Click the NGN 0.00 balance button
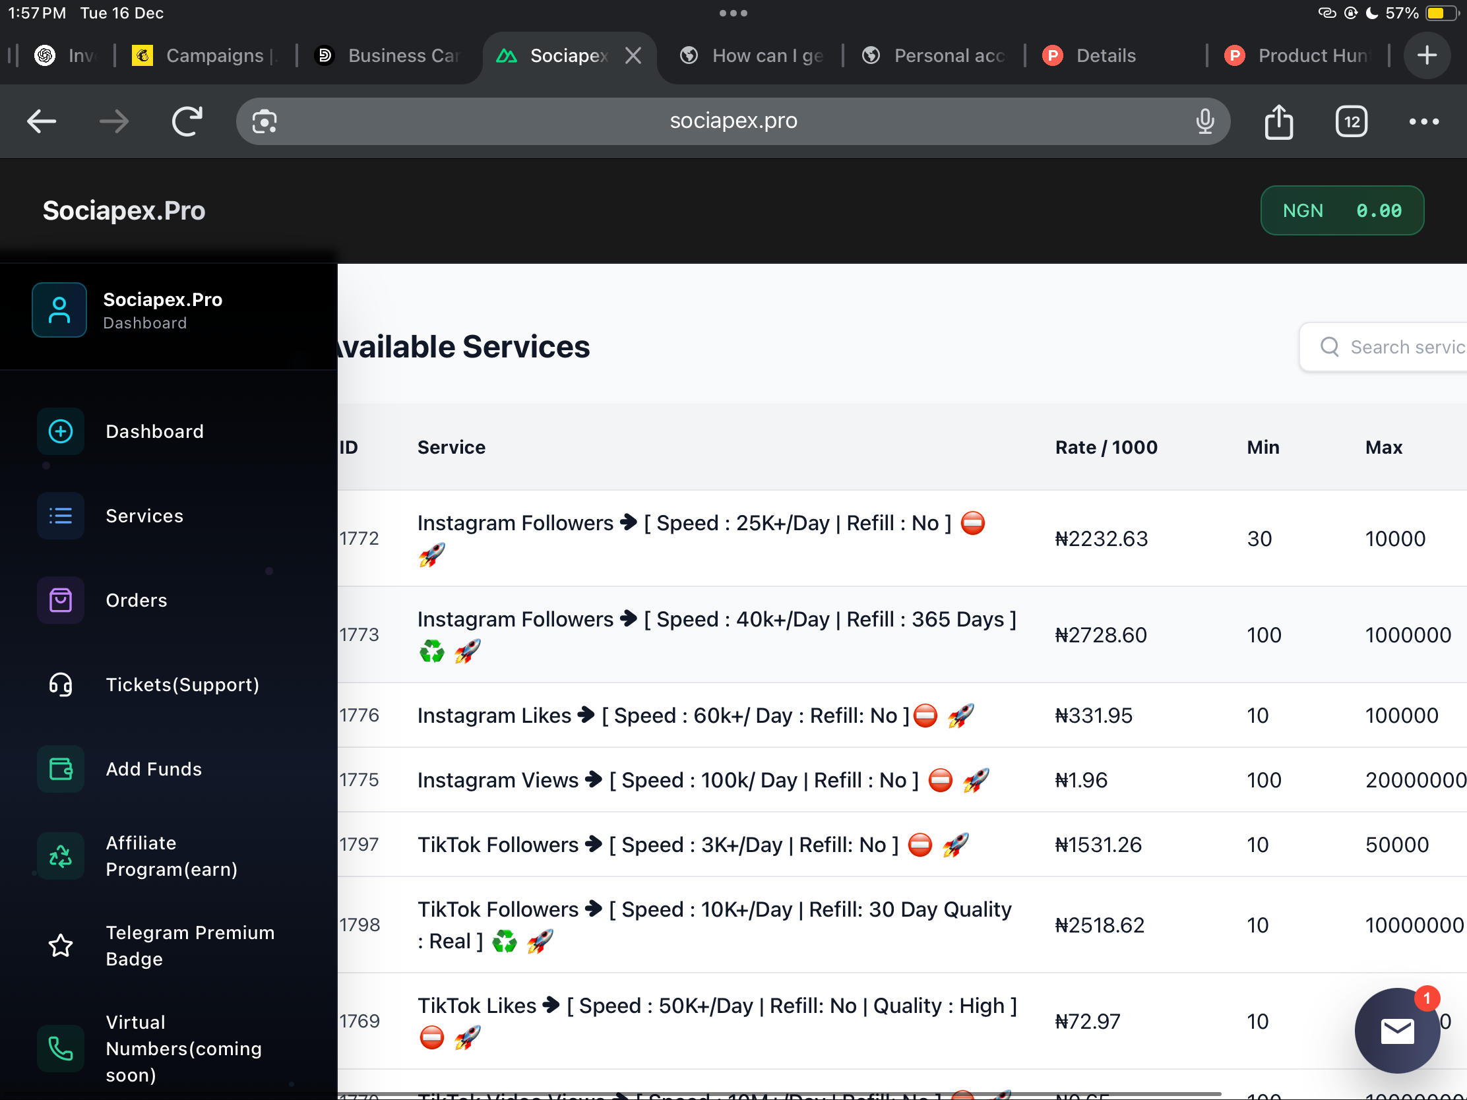1467x1100 pixels. click(x=1342, y=210)
